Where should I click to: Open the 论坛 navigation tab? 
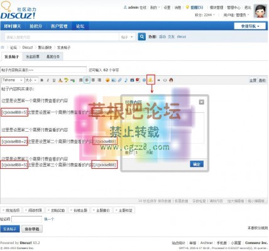80,26
